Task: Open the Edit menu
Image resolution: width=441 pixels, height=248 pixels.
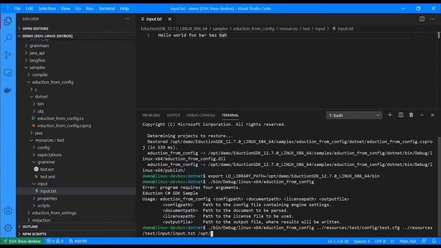Action: pos(29,8)
